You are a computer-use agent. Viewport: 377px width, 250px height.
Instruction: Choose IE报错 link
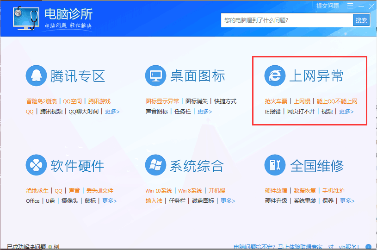(272, 112)
